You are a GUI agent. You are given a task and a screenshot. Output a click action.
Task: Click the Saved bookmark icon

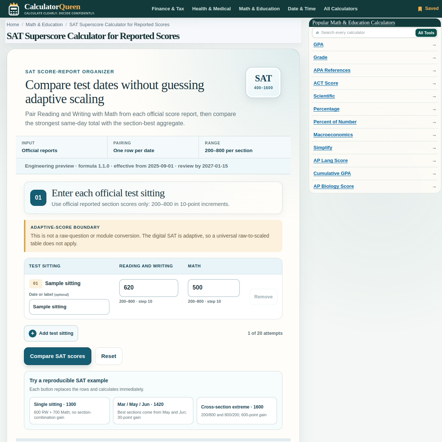(420, 9)
